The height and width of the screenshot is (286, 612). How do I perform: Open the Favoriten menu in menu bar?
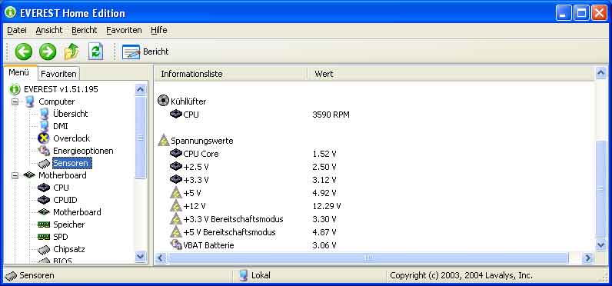pyautogui.click(x=124, y=30)
